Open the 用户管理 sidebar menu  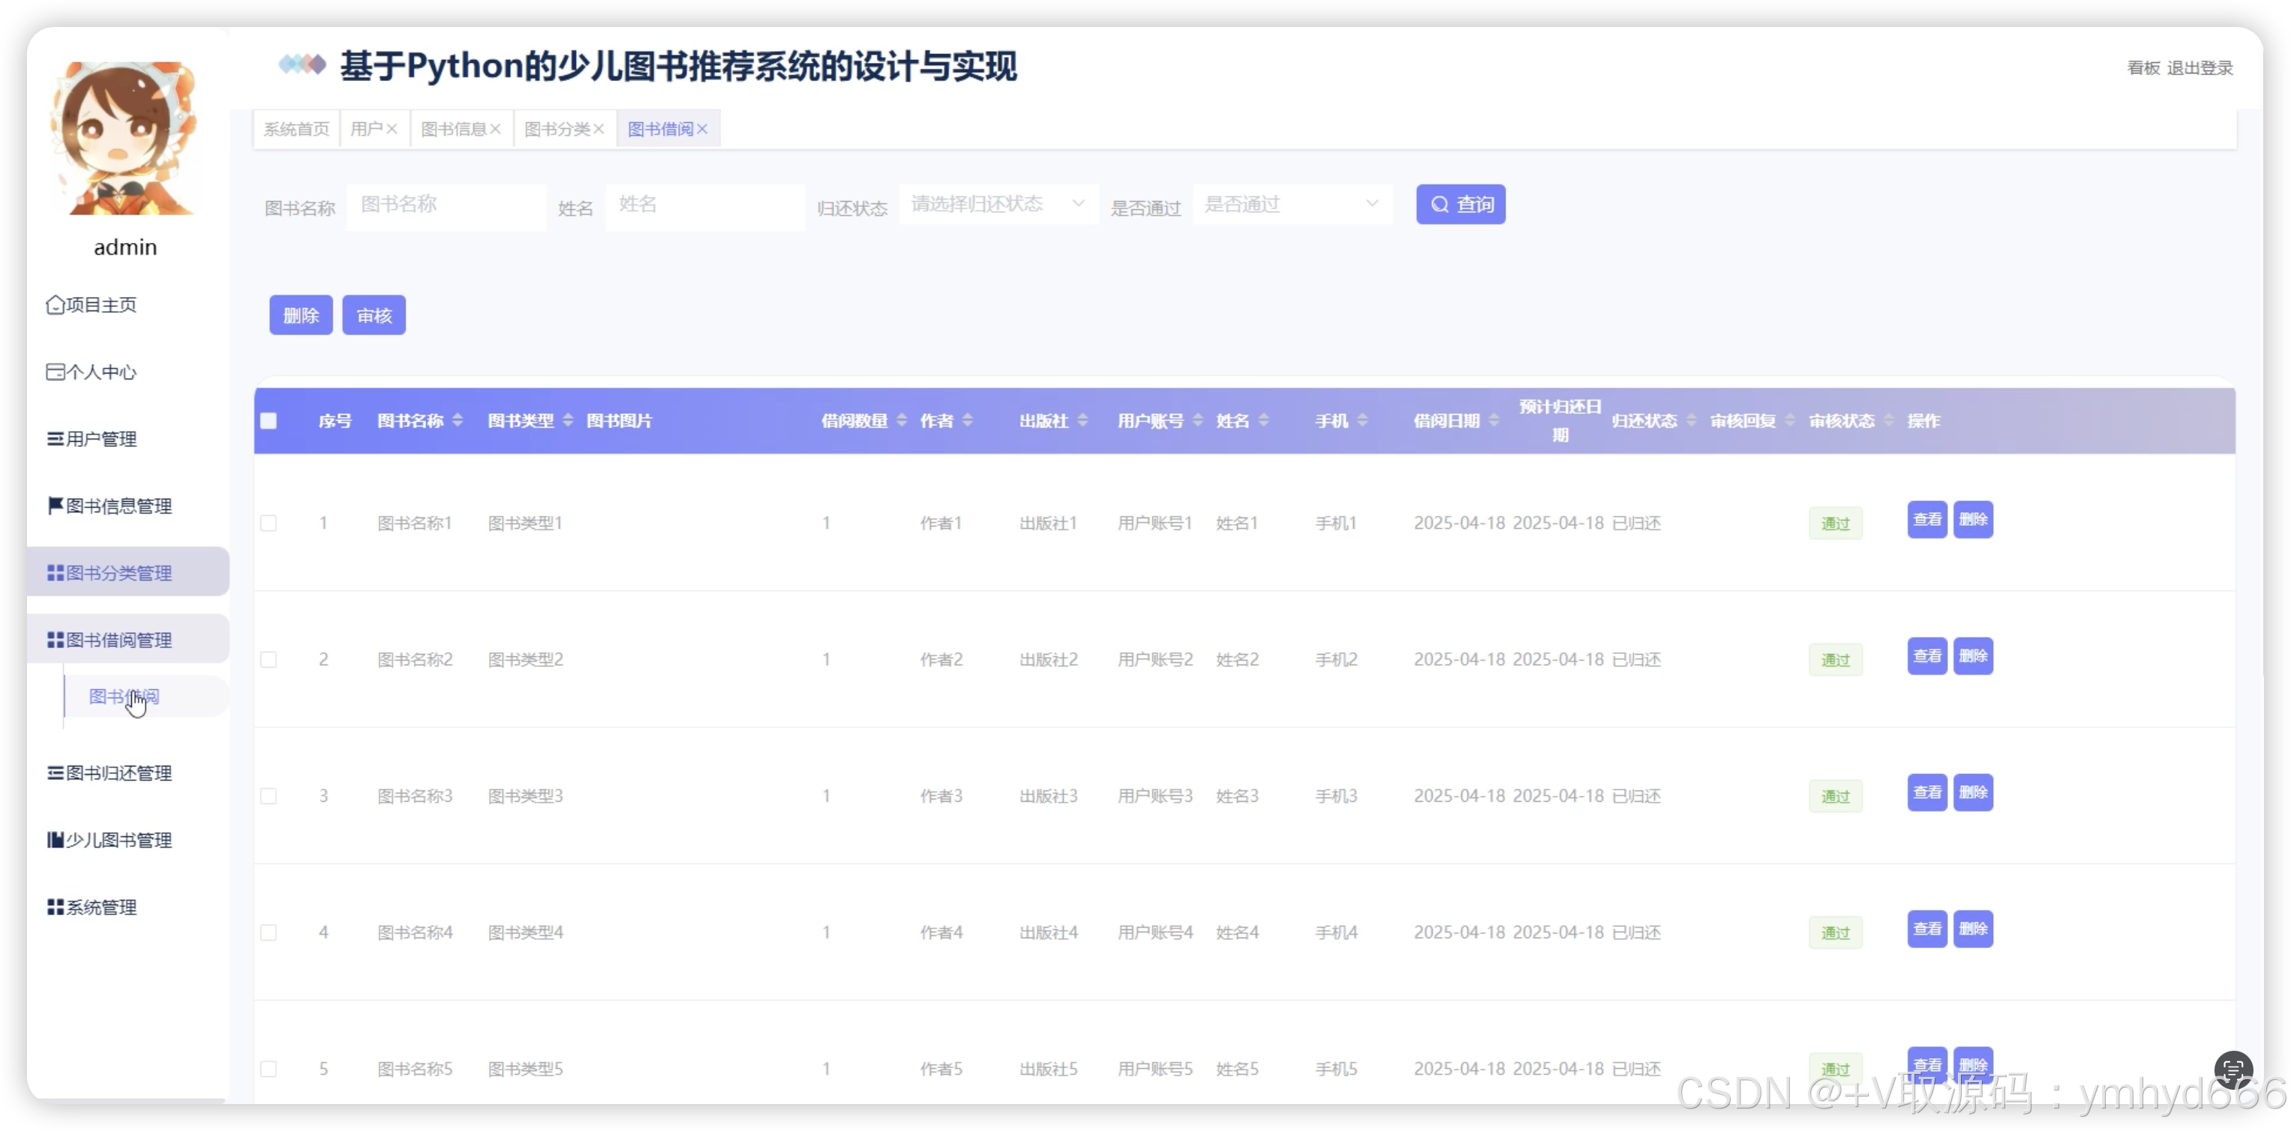coord(101,439)
